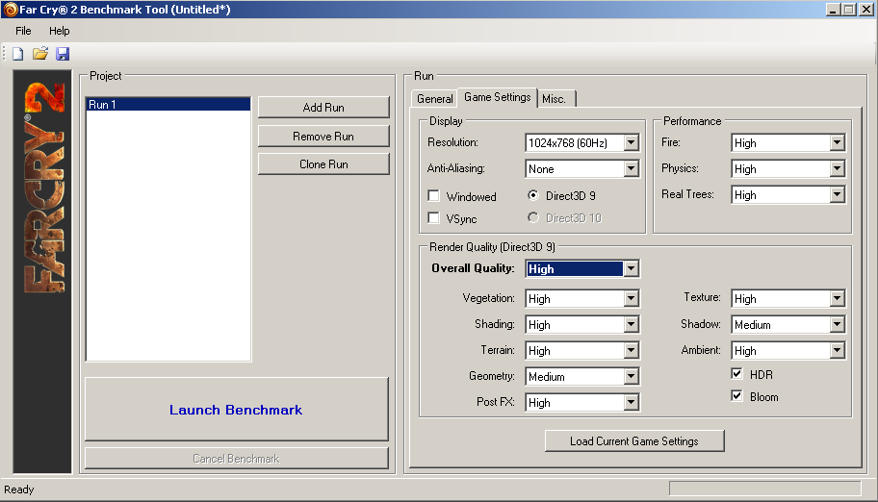The image size is (878, 502).
Task: Select the Direct3D 10 radio button
Action: 533,217
